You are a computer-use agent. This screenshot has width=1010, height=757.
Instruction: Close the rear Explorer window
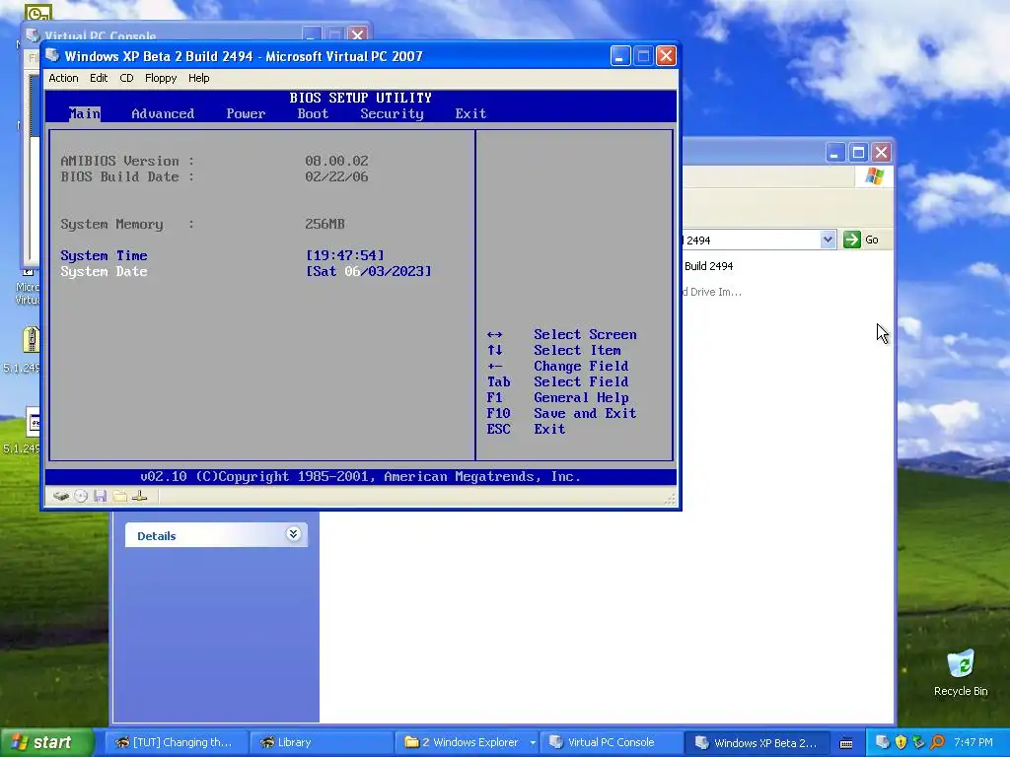click(x=881, y=153)
